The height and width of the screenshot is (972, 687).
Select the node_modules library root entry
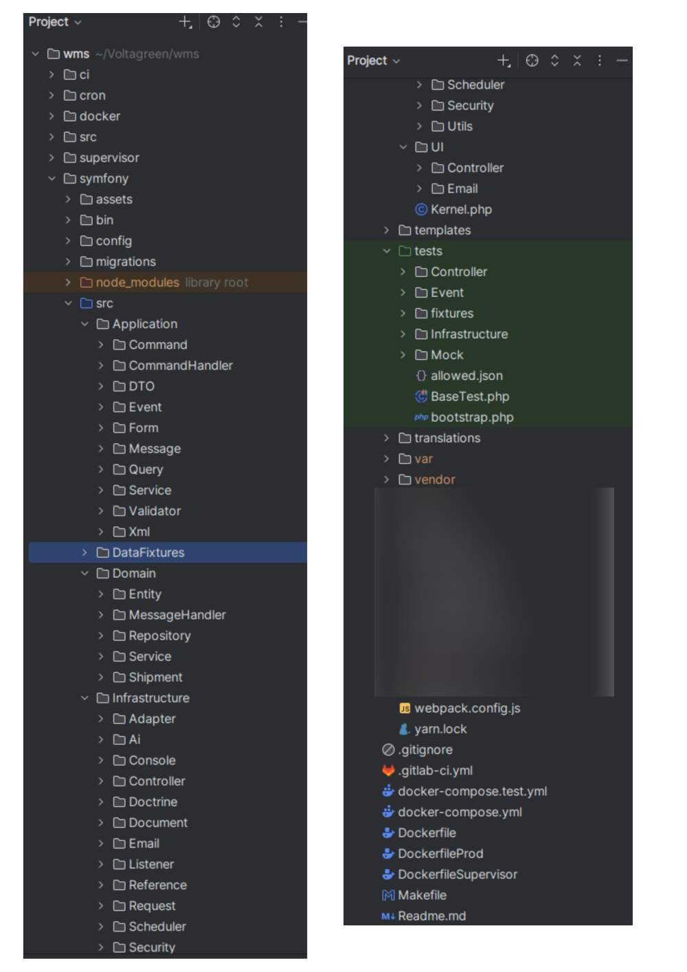coord(137,282)
